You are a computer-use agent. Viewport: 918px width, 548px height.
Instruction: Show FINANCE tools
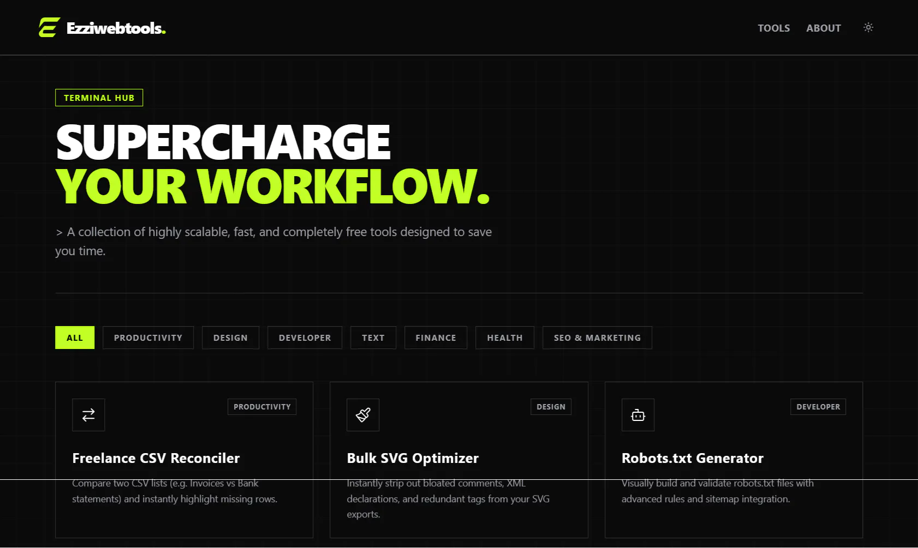(x=436, y=338)
